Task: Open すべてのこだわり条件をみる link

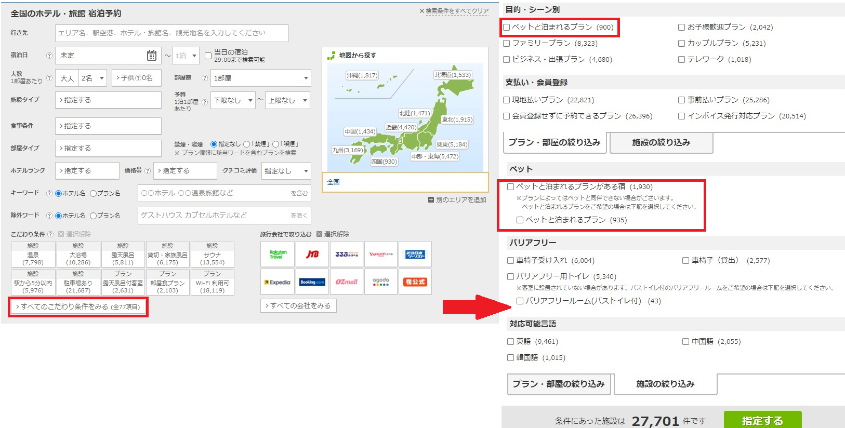Action: 78,307
